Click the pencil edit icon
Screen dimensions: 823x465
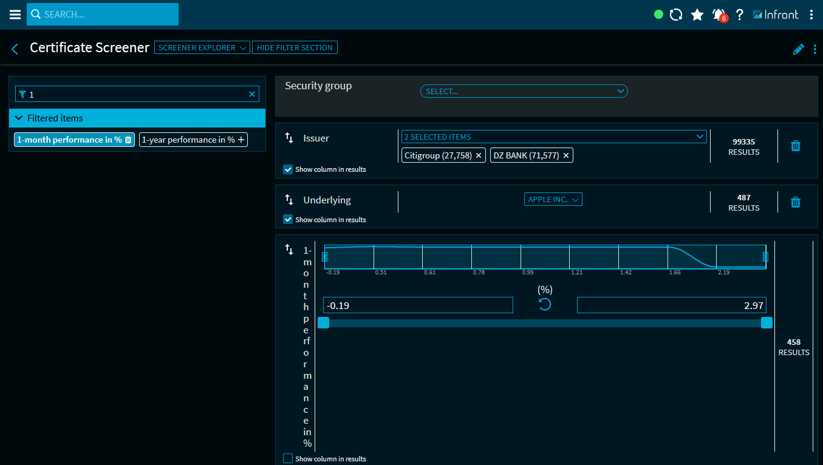click(798, 49)
